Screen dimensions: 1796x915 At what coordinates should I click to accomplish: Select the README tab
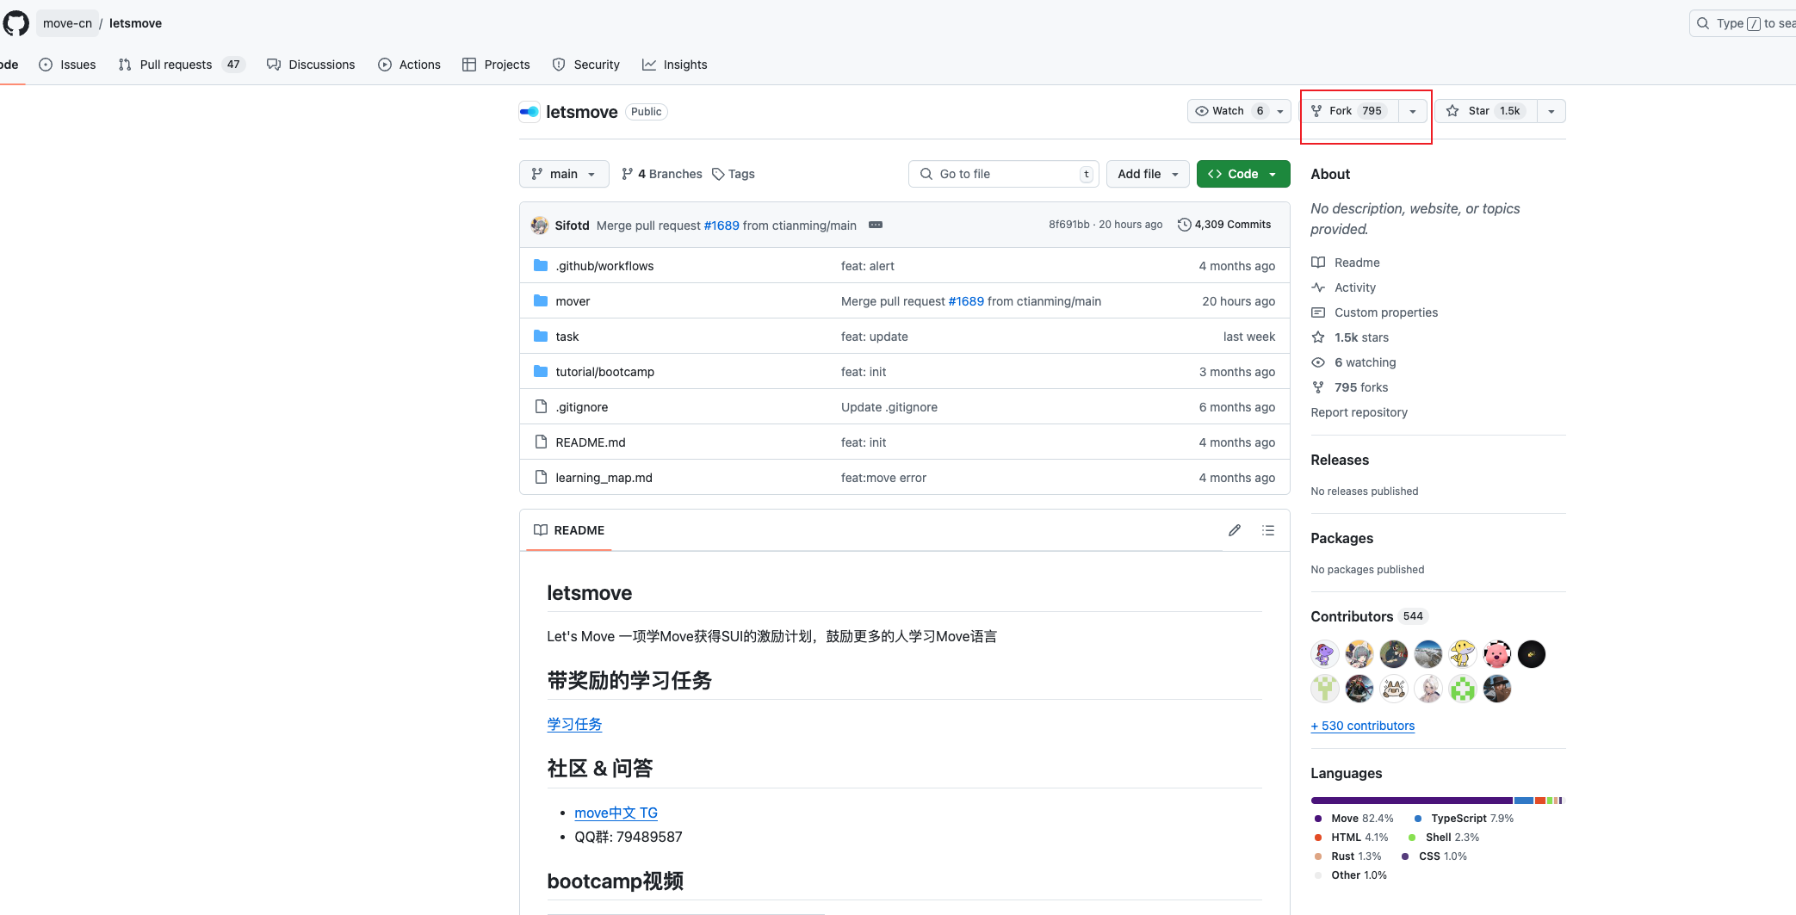tap(569, 530)
